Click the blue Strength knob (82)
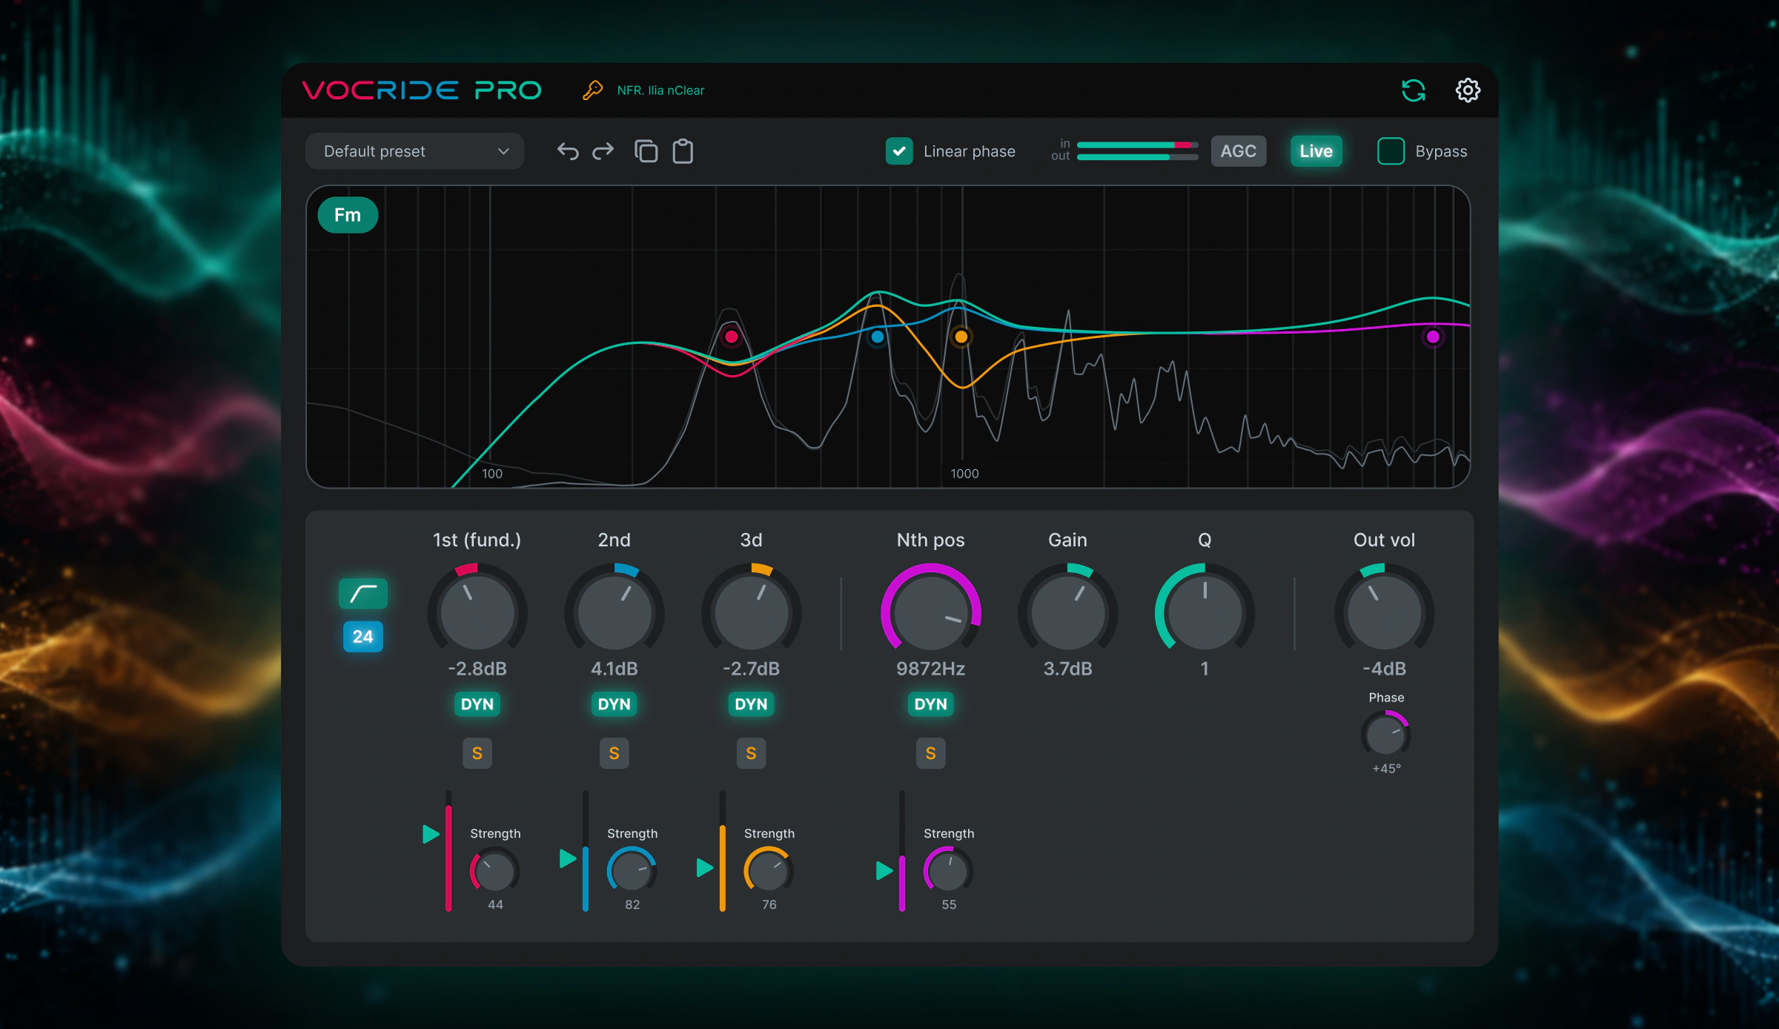 click(632, 871)
